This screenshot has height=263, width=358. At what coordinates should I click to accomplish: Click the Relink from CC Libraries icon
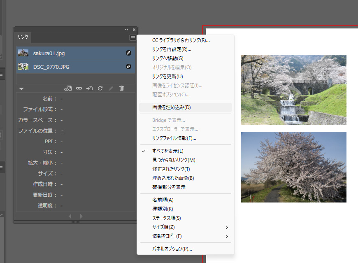coord(68,88)
